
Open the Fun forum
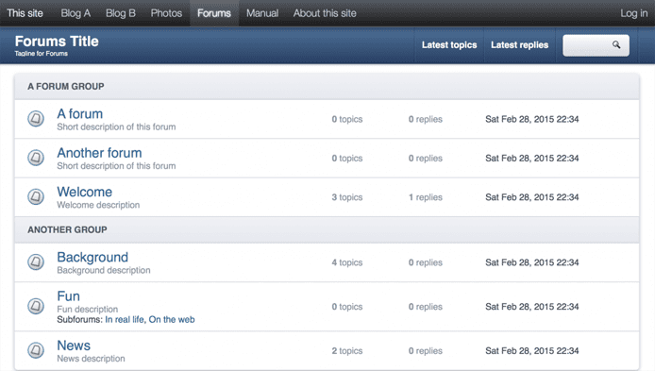(69, 296)
